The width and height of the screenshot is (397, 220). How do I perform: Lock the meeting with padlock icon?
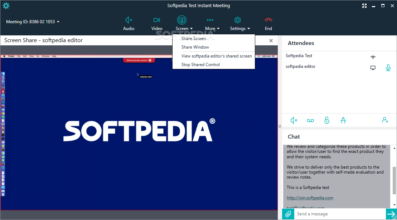(x=327, y=120)
